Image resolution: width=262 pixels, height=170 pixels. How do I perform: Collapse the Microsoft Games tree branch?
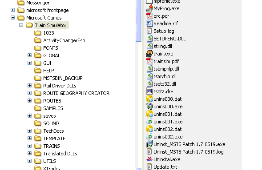(12, 17)
